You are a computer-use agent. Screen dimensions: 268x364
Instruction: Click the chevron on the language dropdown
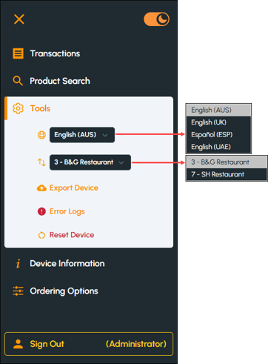105,135
